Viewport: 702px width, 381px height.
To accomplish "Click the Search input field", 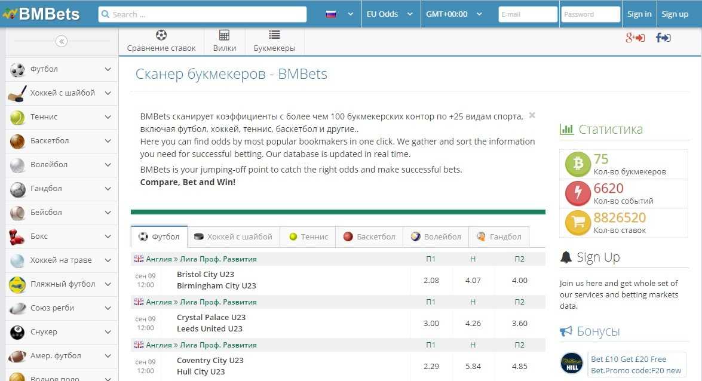I will pos(203,14).
